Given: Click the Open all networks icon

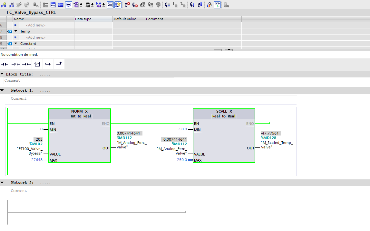Looking at the screenshot, I should point(53,5).
